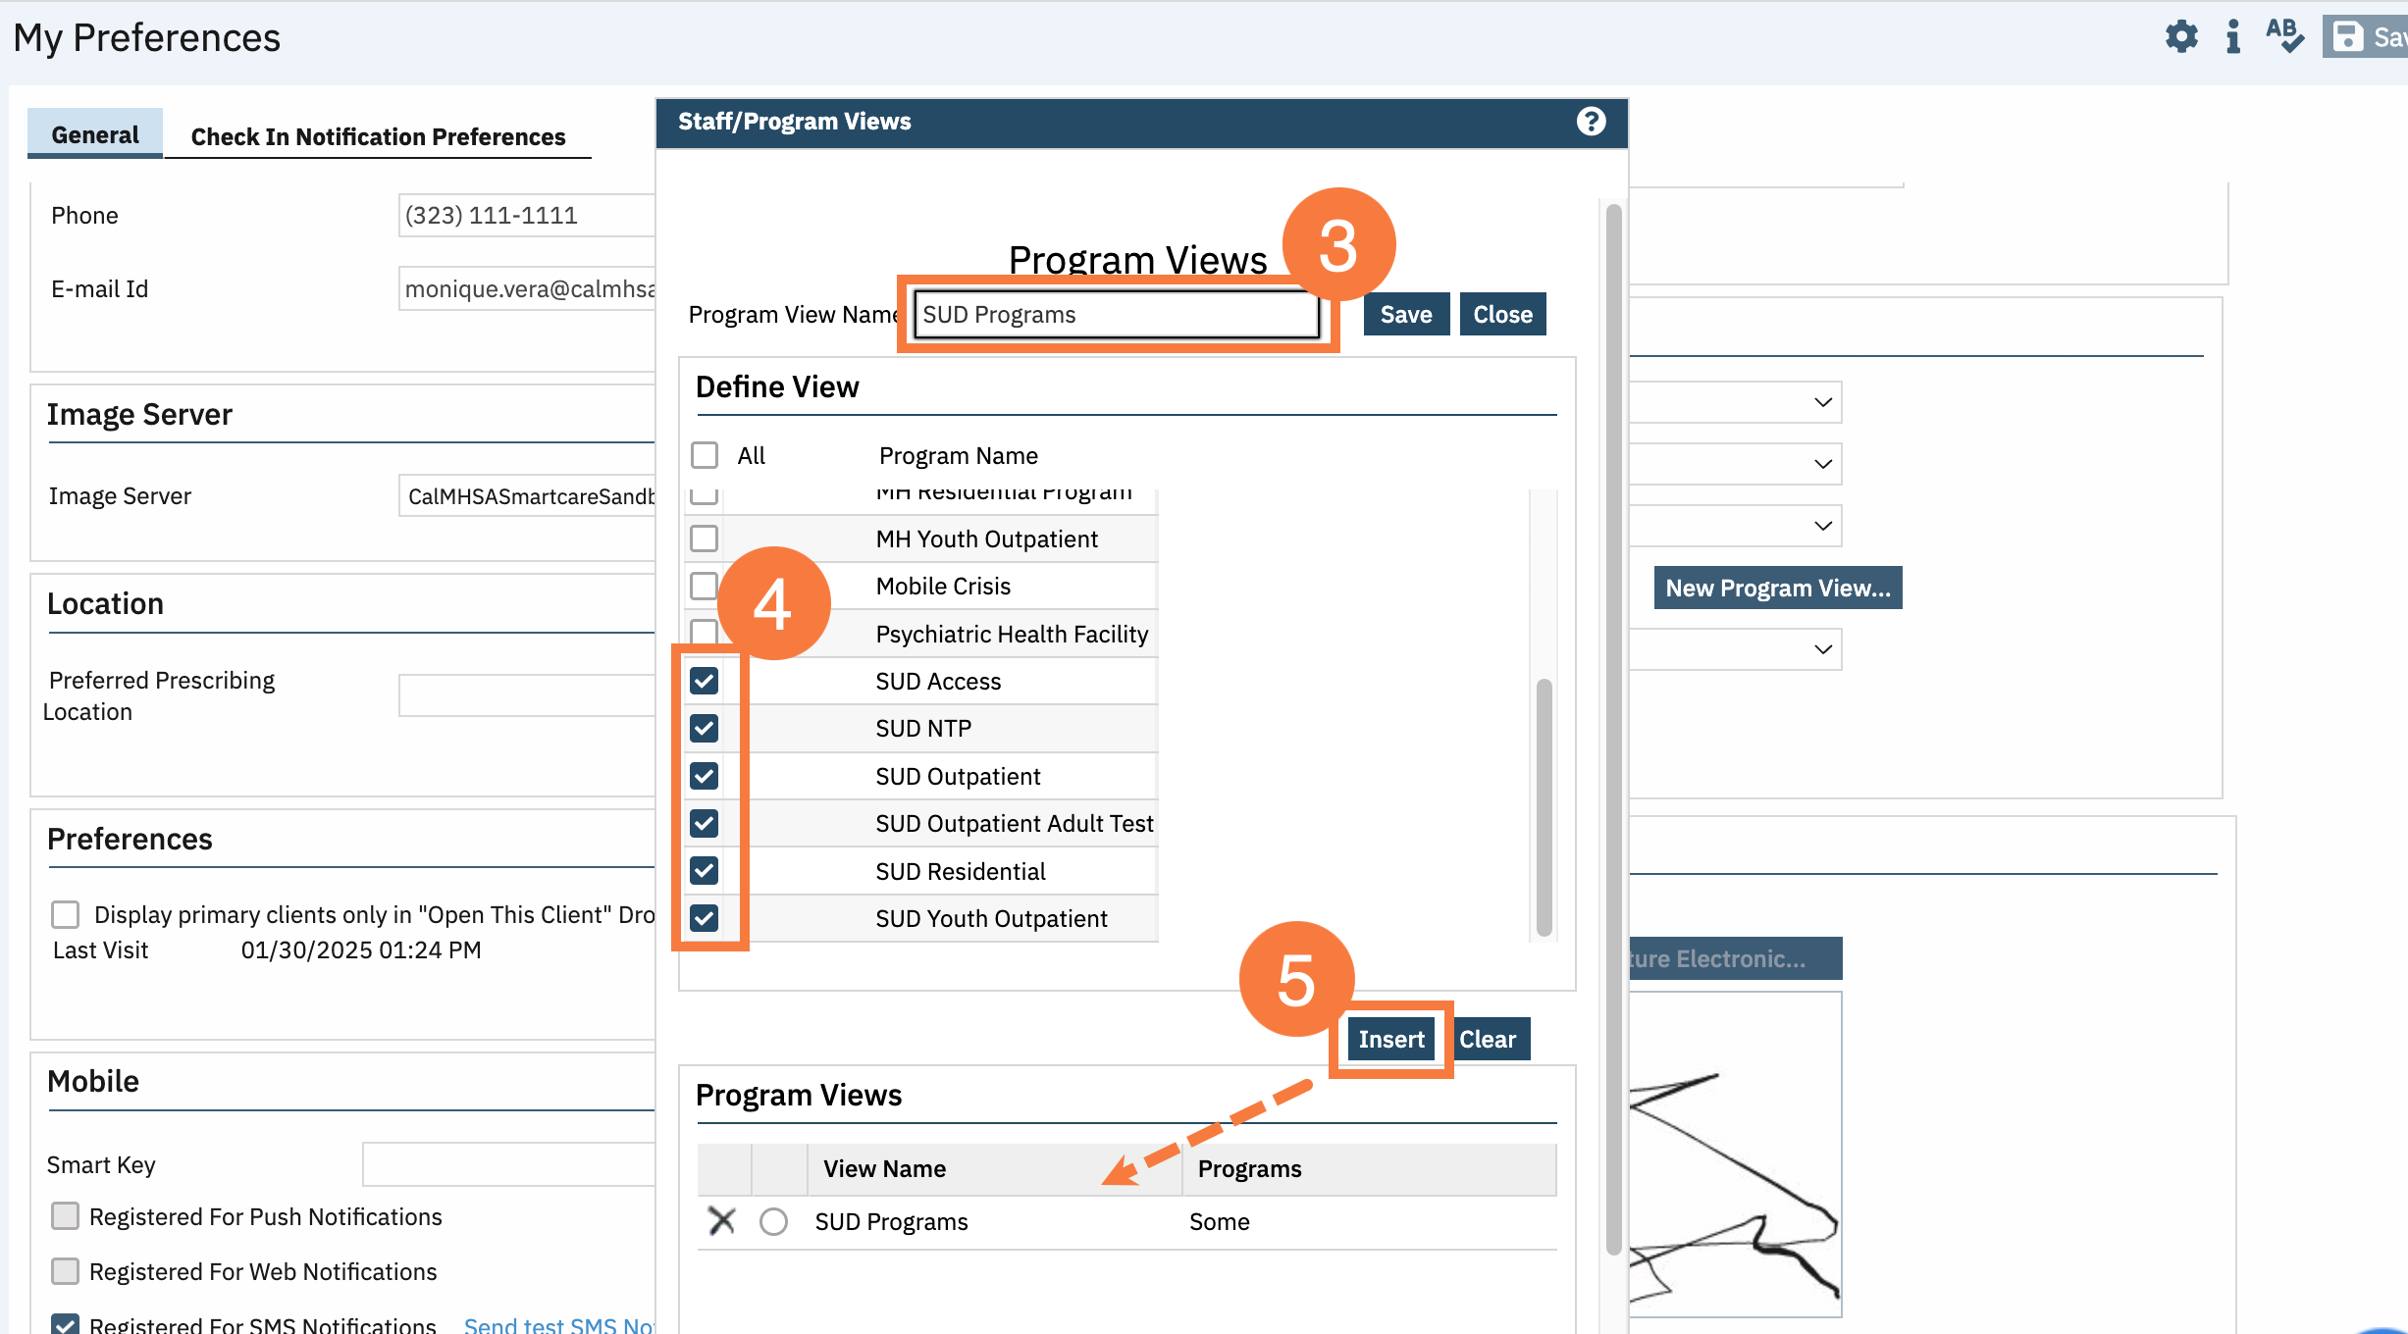Toggle the All programs checkbox
The height and width of the screenshot is (1334, 2408).
(705, 455)
